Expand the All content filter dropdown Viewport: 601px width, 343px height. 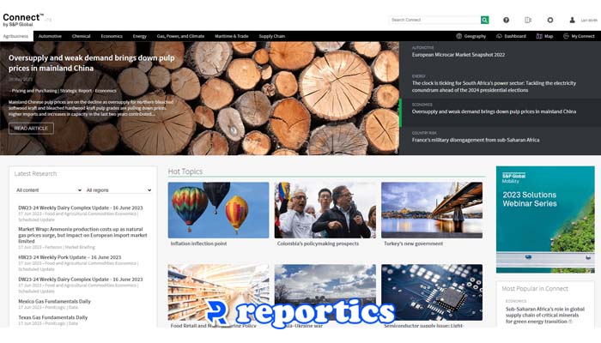[x=47, y=190]
